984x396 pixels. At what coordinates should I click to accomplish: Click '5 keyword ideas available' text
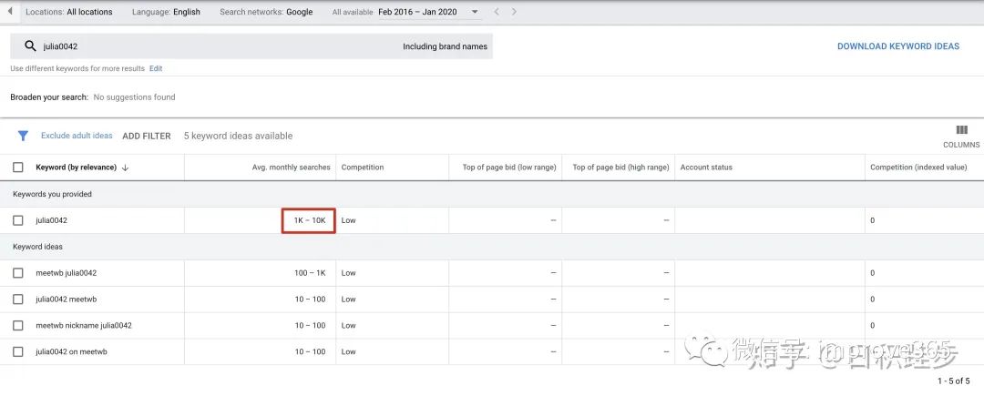click(x=238, y=136)
